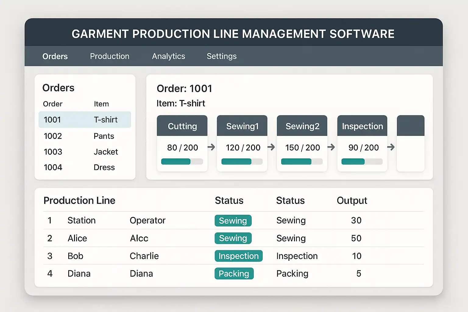Select order 1002 Pants
The image size is (468, 312).
pyautogui.click(x=85, y=136)
